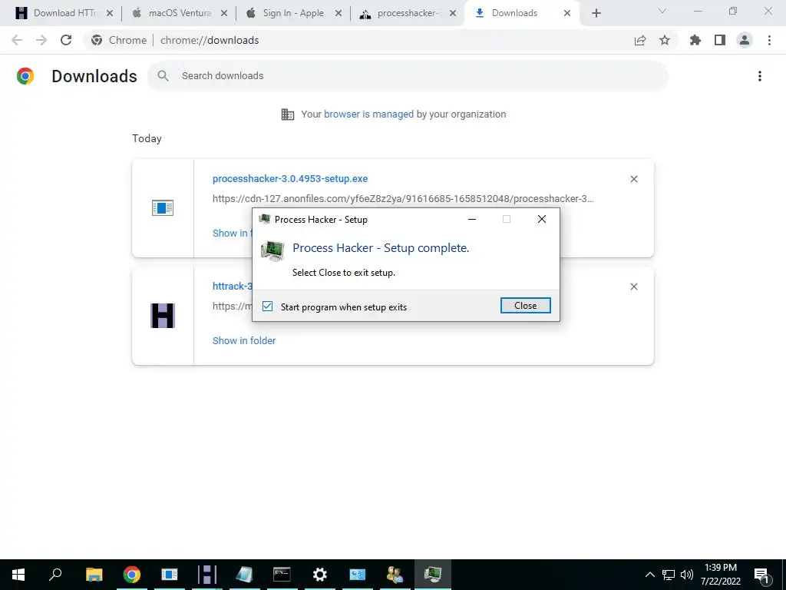Toggle Chrome side panel
This screenshot has width=786, height=590.
click(x=720, y=40)
